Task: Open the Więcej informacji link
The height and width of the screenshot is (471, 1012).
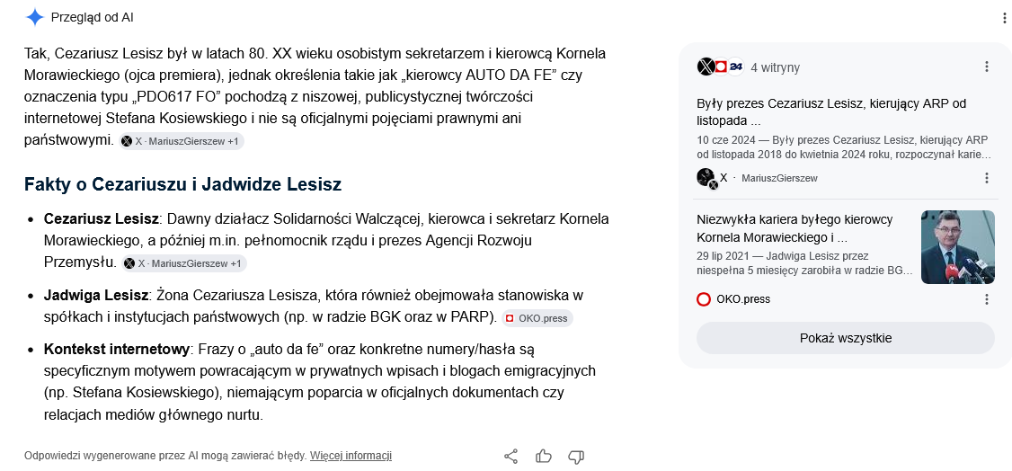Action: [351, 456]
